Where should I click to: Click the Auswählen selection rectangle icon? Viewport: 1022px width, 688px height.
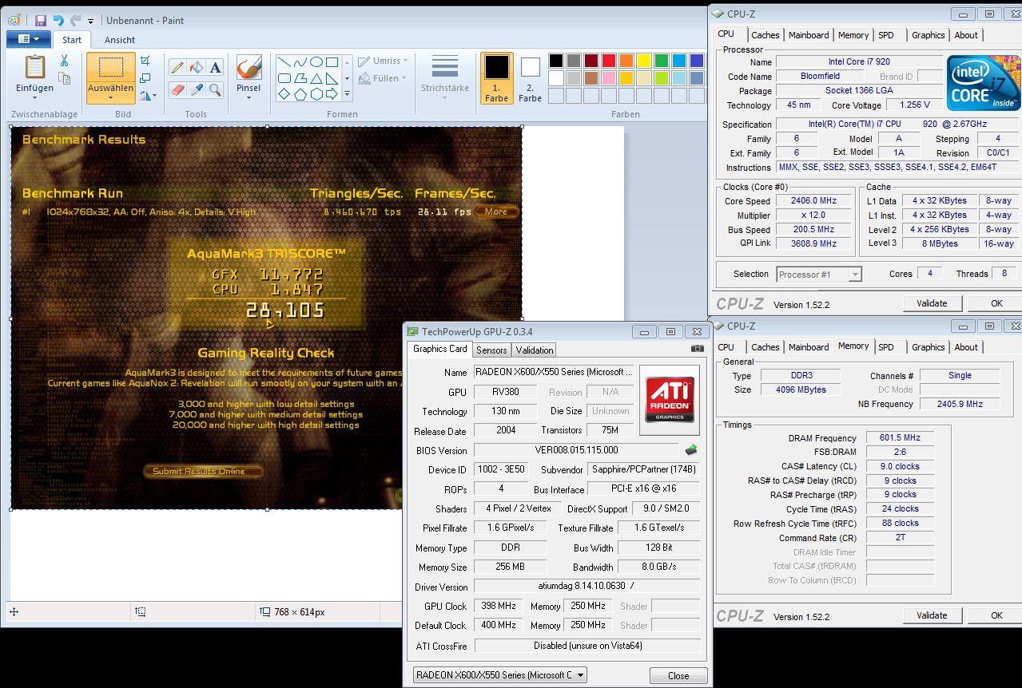110,67
